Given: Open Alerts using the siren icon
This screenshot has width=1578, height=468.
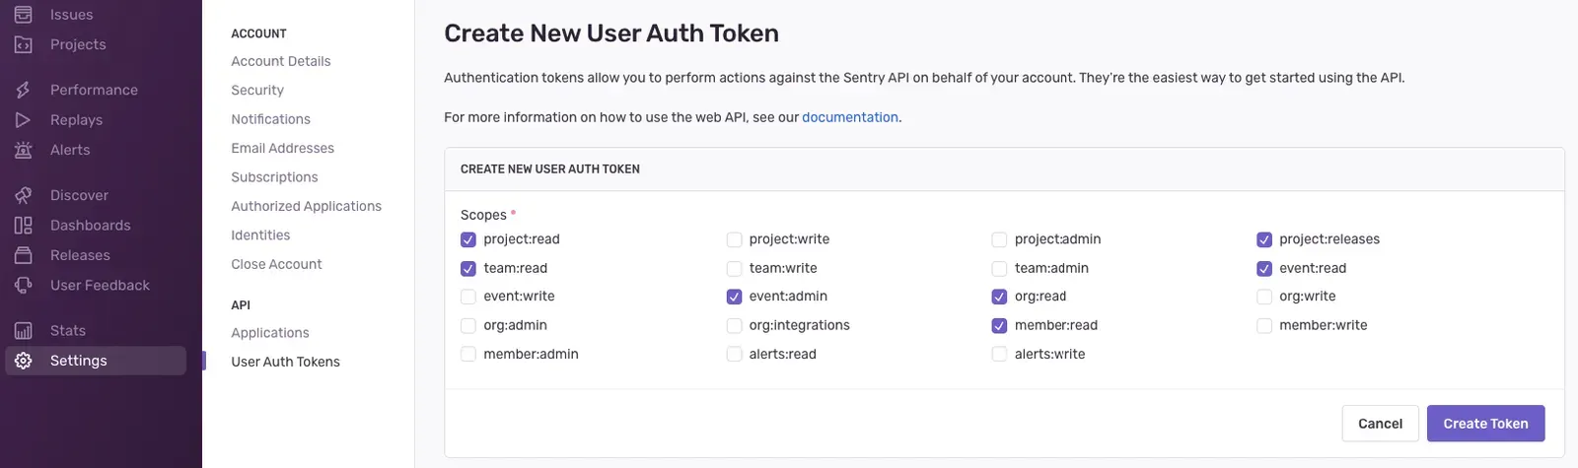Looking at the screenshot, I should [24, 150].
